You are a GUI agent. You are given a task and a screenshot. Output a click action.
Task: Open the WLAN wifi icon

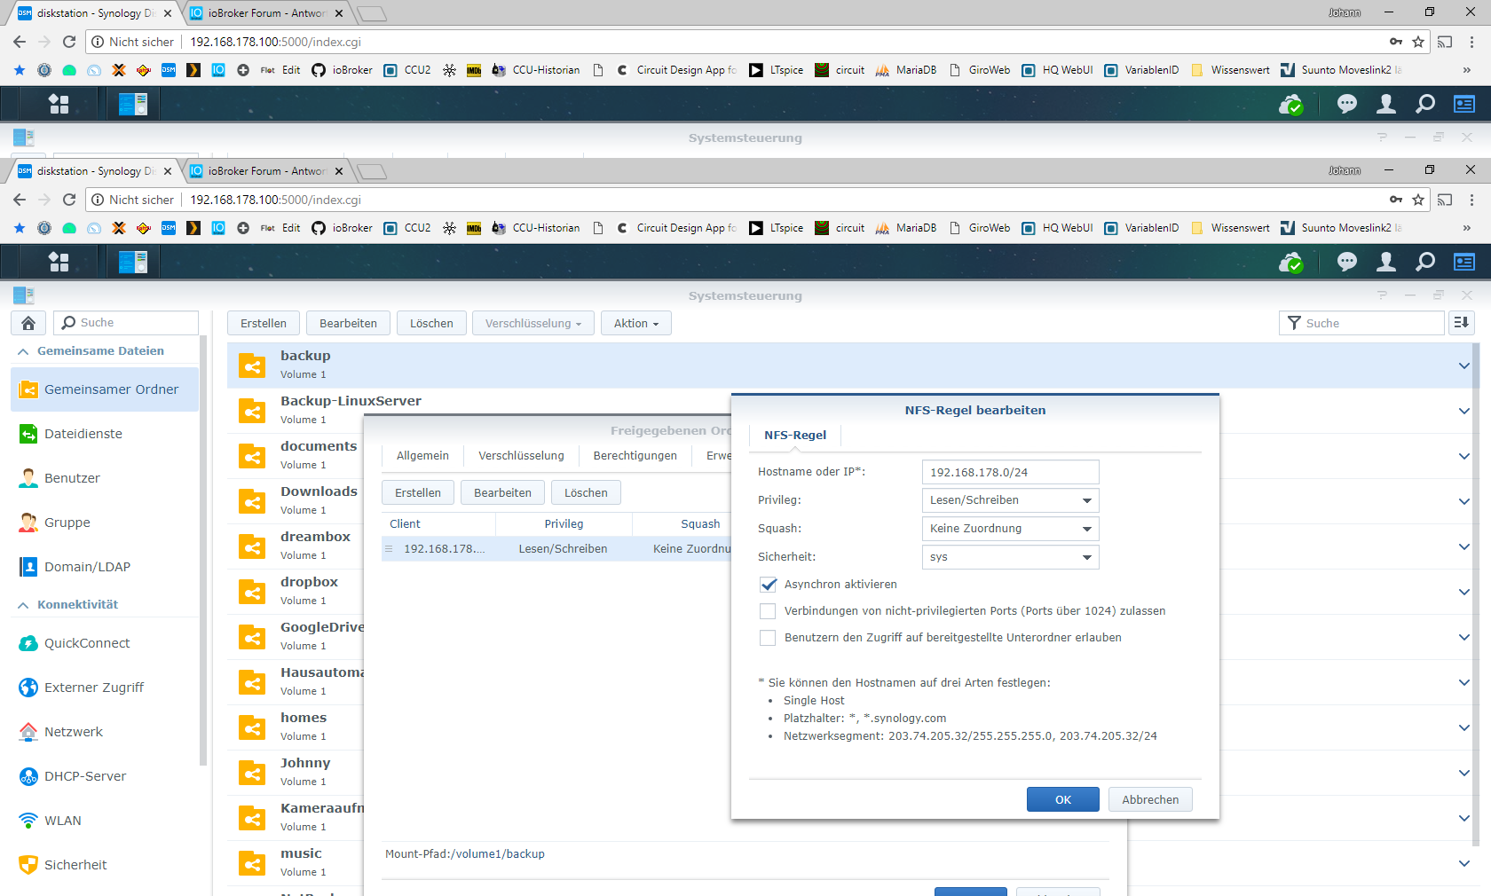28,821
